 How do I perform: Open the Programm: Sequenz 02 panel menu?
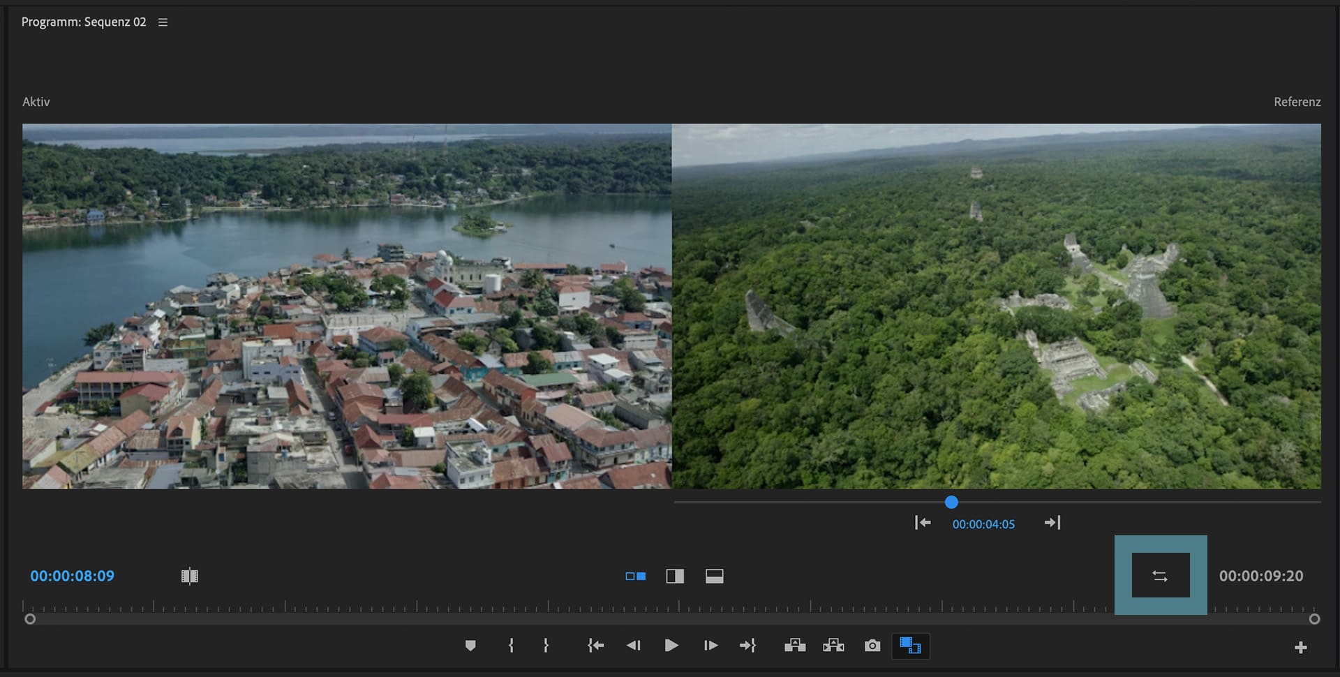point(163,22)
